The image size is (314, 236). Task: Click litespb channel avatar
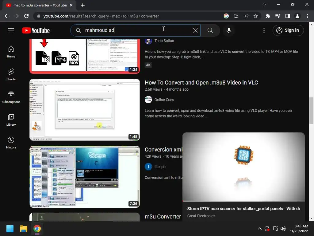tap(148, 167)
